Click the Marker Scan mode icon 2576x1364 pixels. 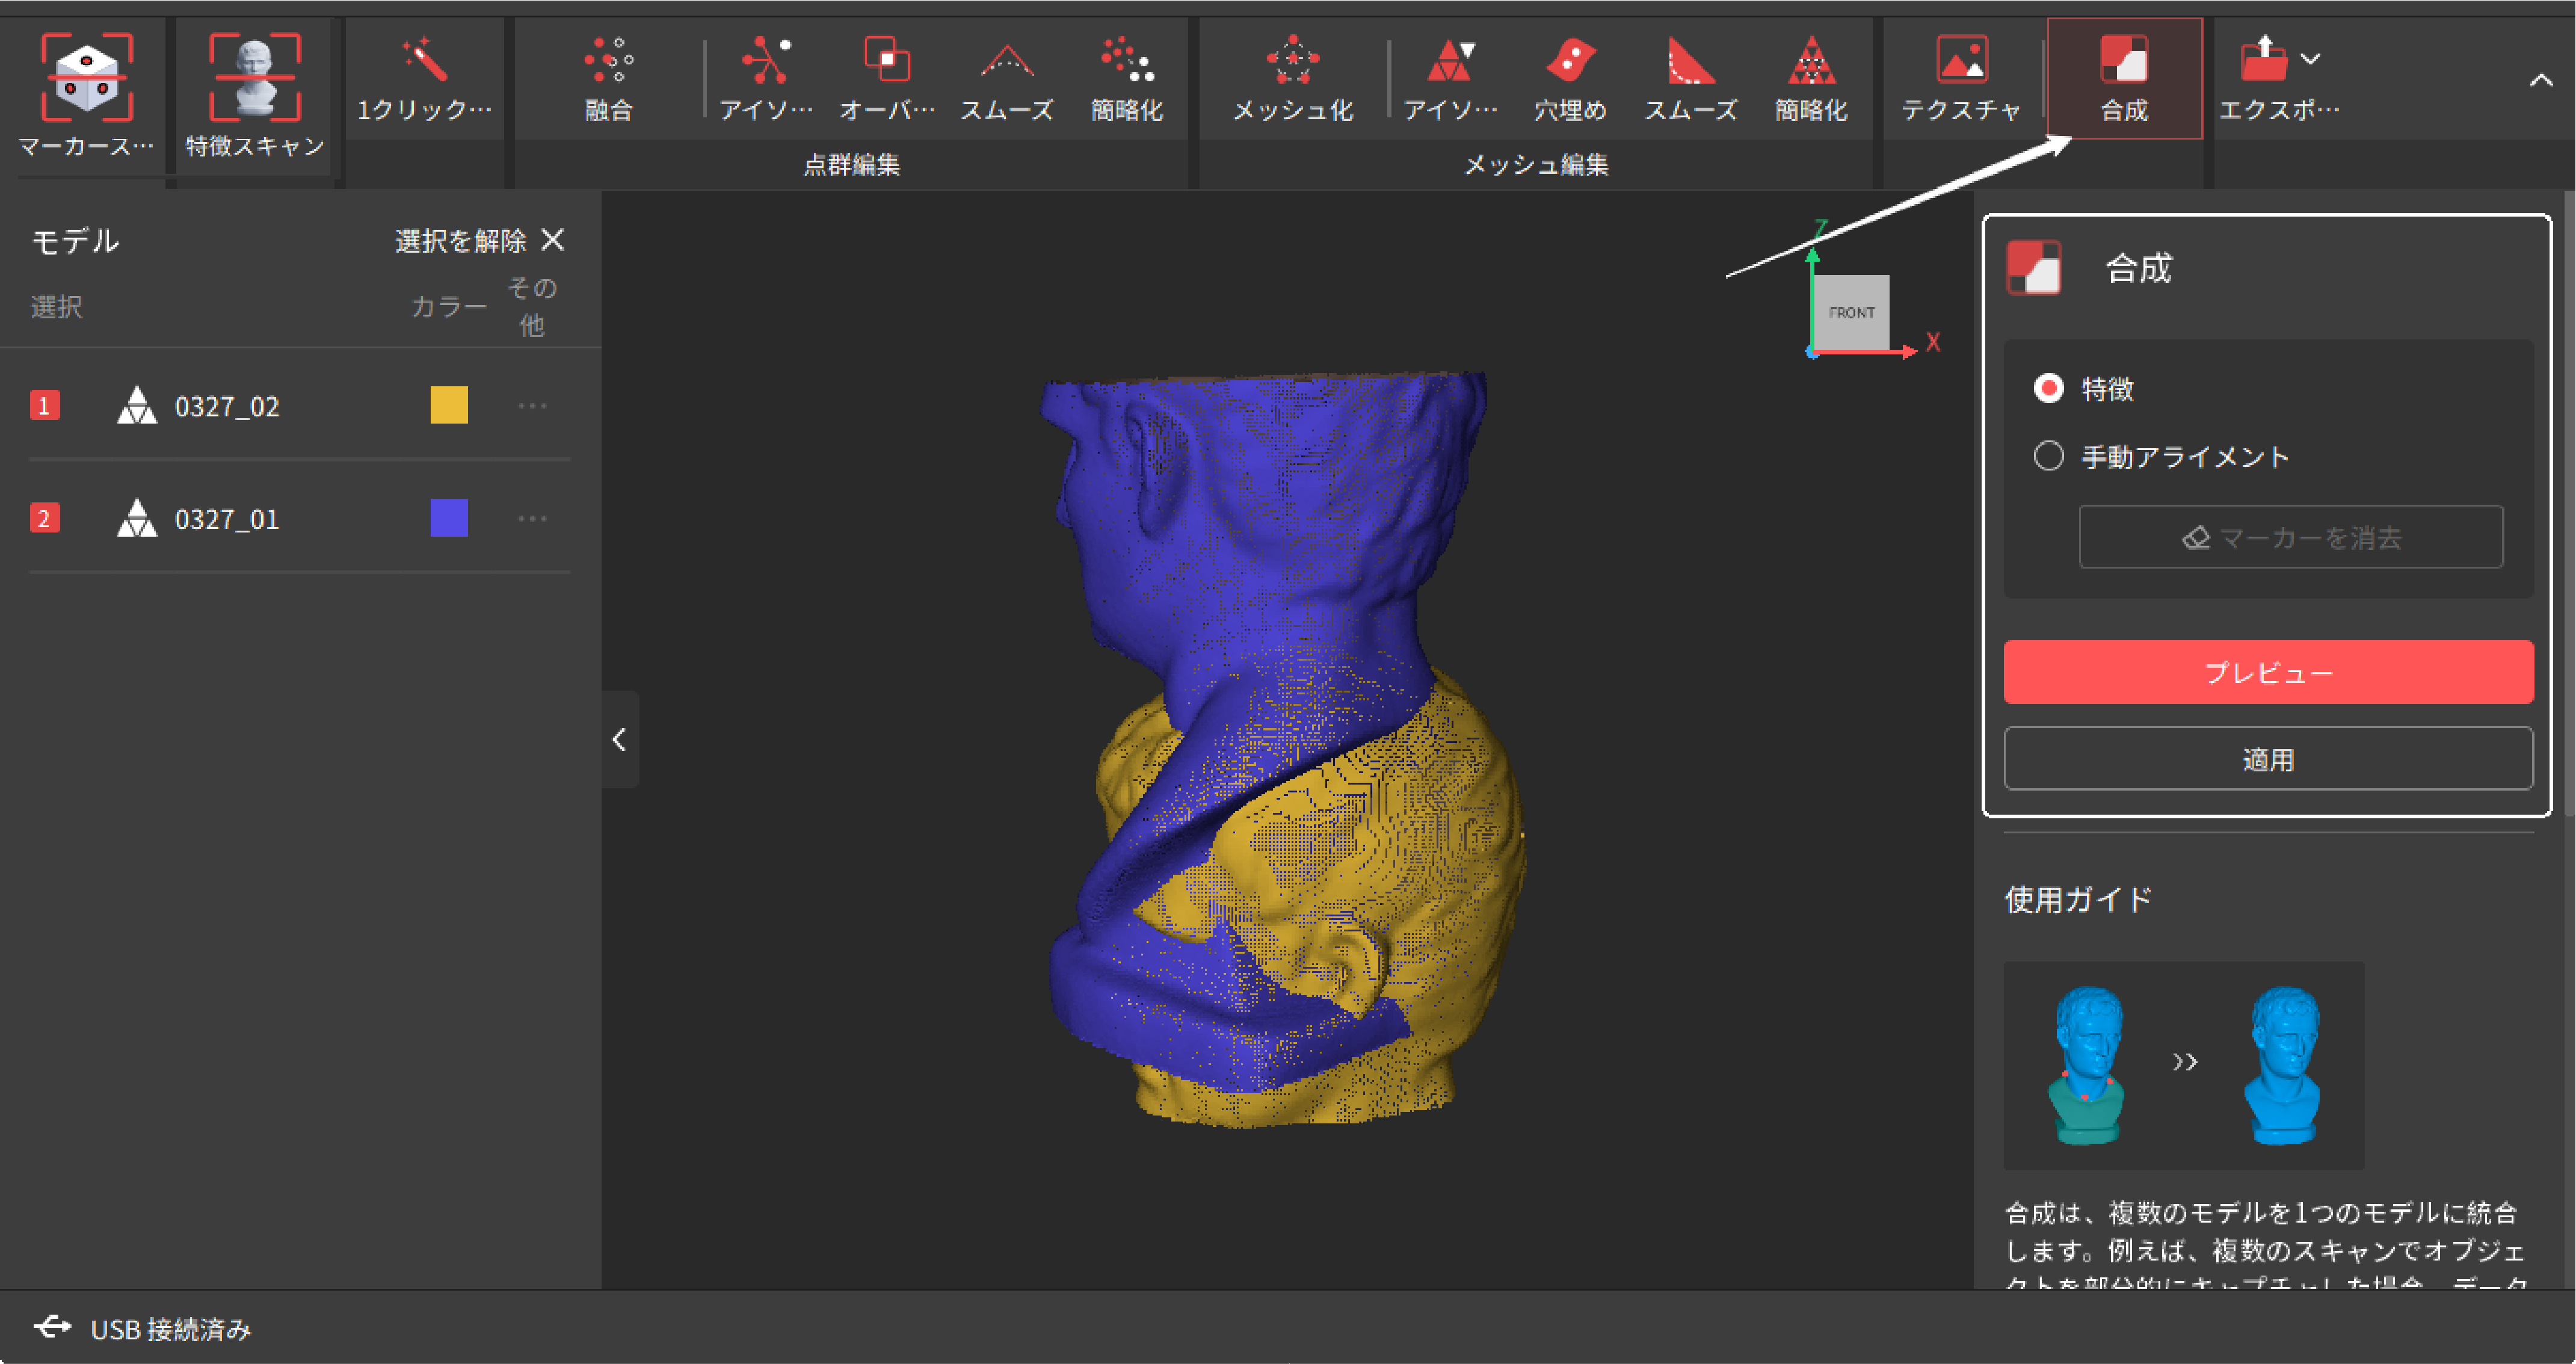coord(87,77)
